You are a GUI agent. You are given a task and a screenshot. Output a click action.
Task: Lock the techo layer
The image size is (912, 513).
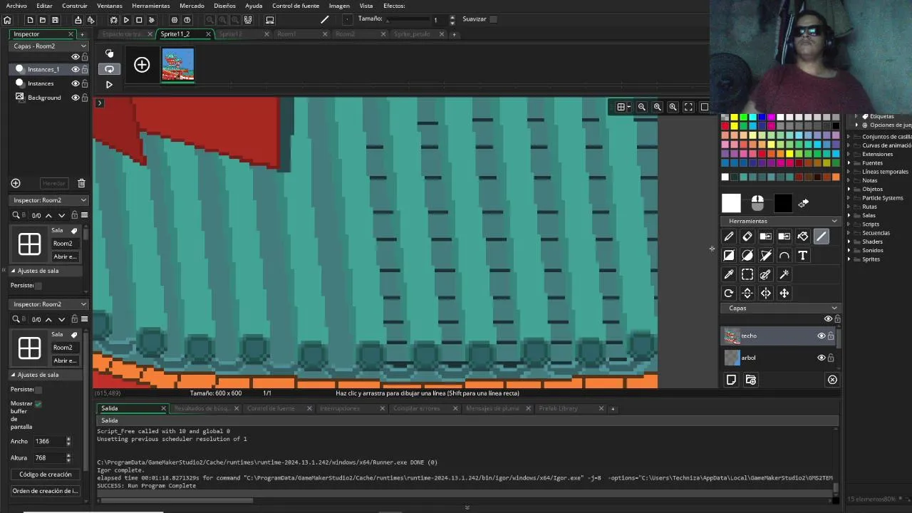pyautogui.click(x=831, y=336)
